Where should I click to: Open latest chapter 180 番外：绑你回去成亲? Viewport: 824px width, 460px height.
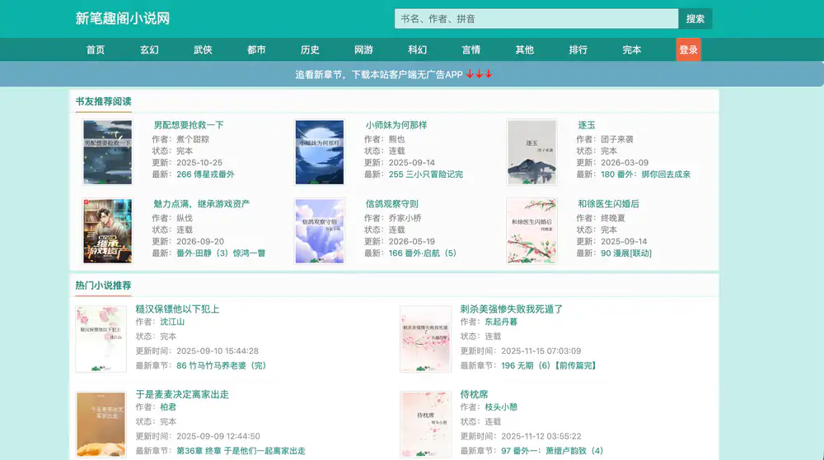pos(645,174)
